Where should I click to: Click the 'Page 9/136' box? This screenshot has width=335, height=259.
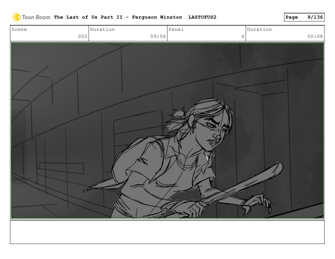(x=304, y=17)
